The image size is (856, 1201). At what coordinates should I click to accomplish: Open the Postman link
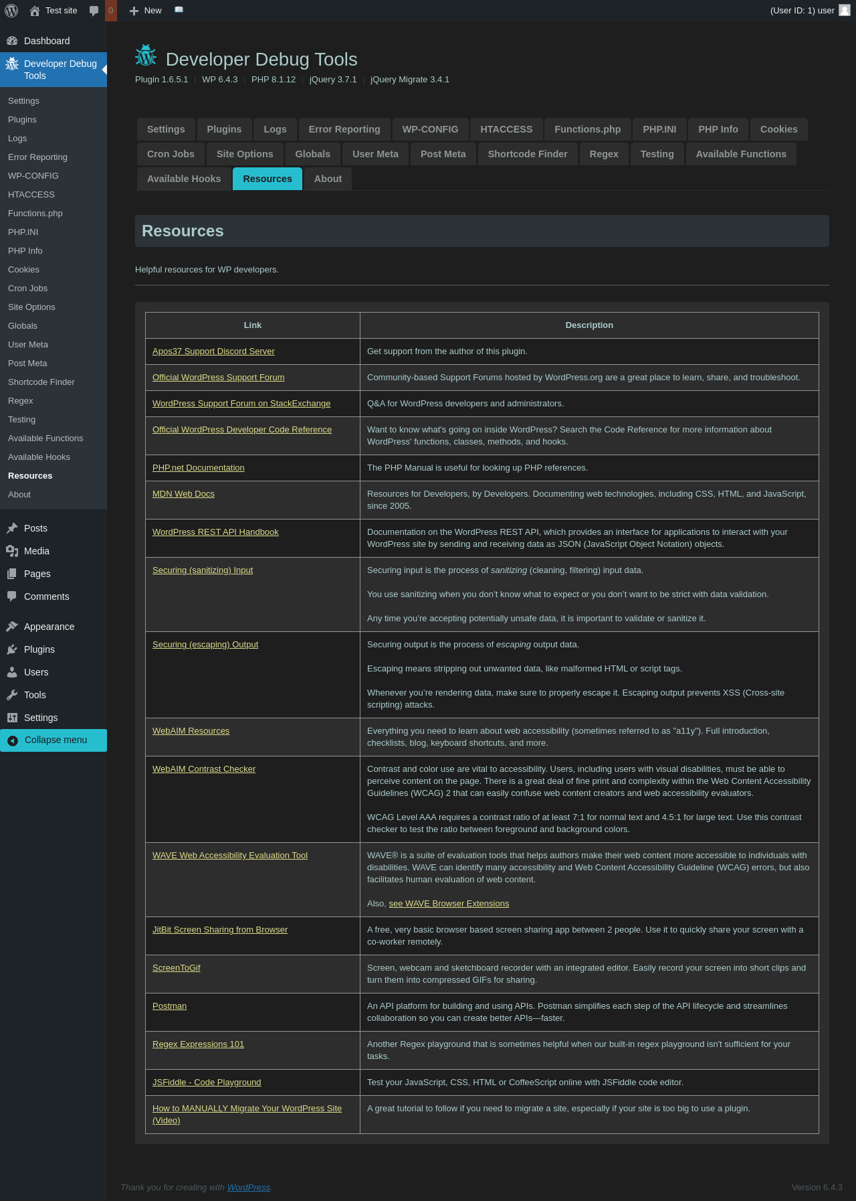pyautogui.click(x=169, y=1006)
